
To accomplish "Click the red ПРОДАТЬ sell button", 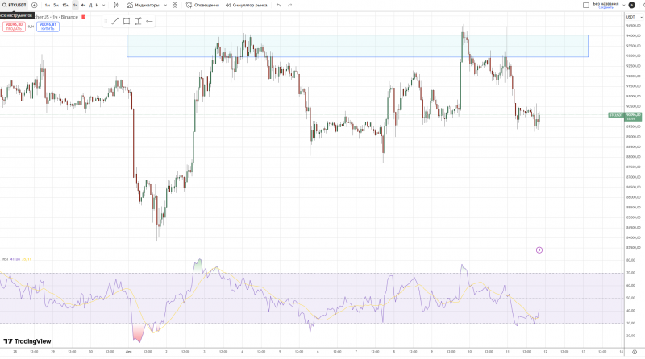I will pyautogui.click(x=14, y=27).
